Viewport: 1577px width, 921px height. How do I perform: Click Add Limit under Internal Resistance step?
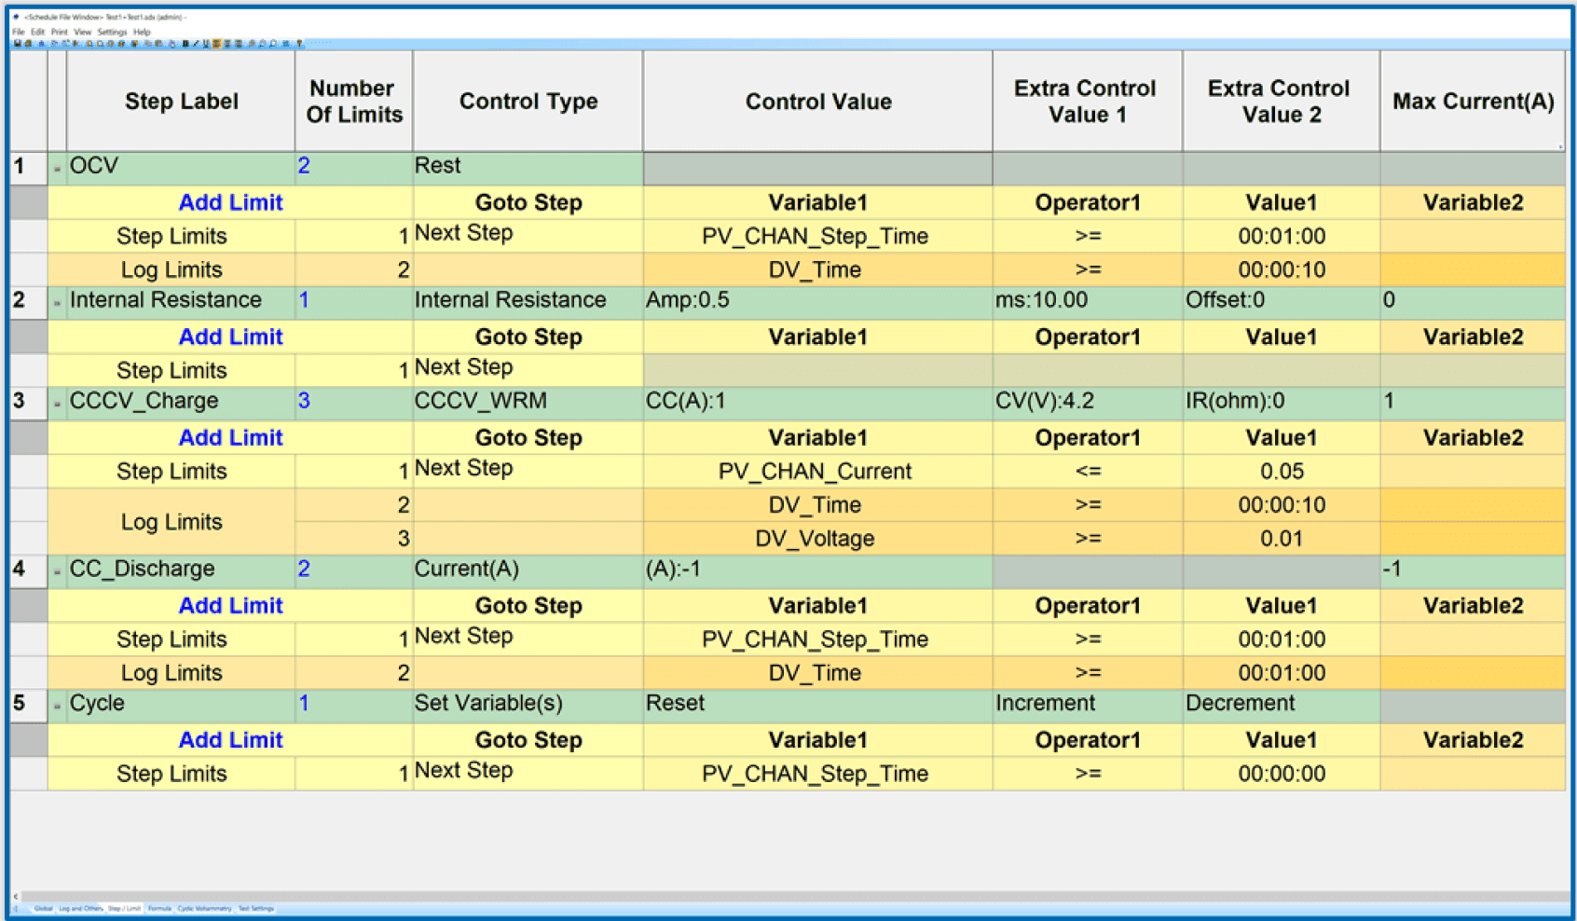pos(230,337)
